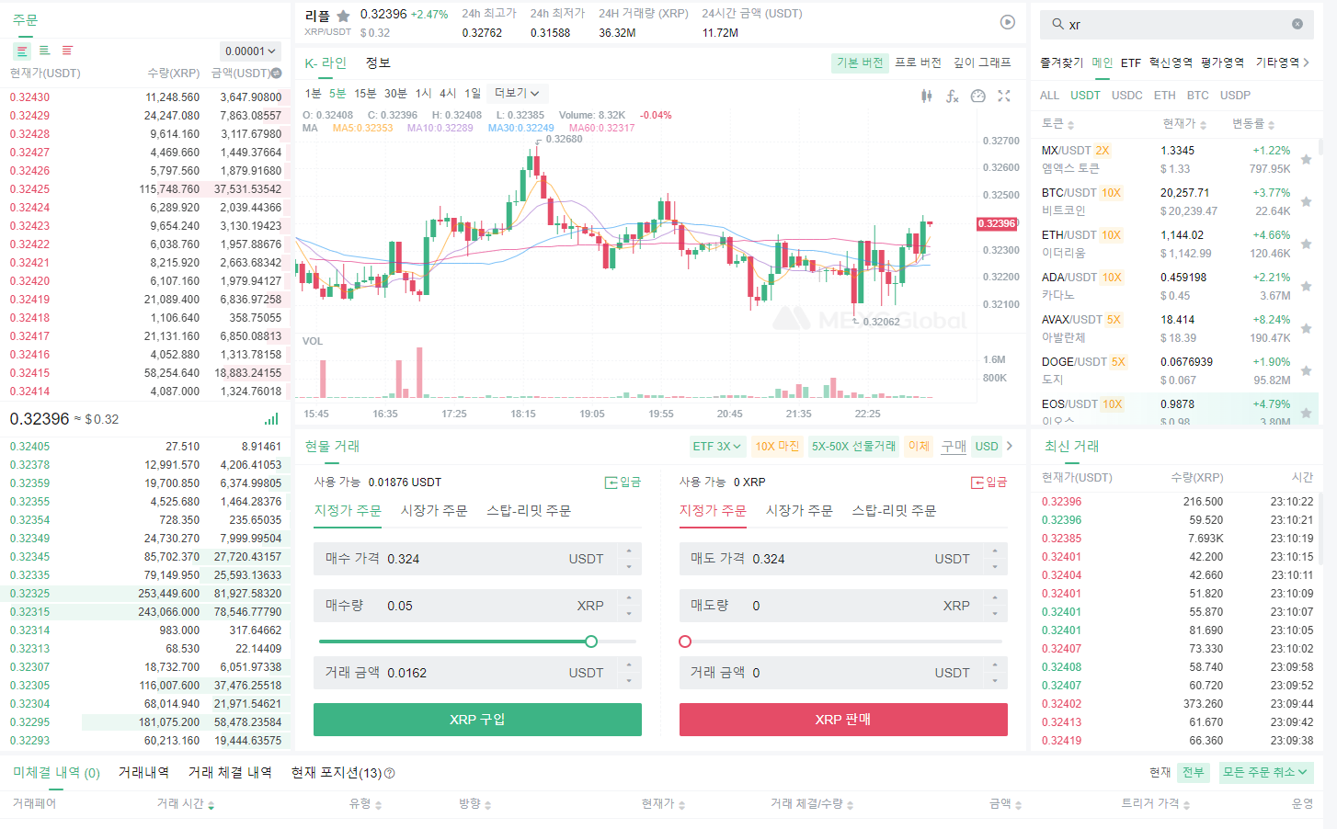Open depth chart icon beside 0.32396 price
The height and width of the screenshot is (829, 1337).
click(271, 419)
